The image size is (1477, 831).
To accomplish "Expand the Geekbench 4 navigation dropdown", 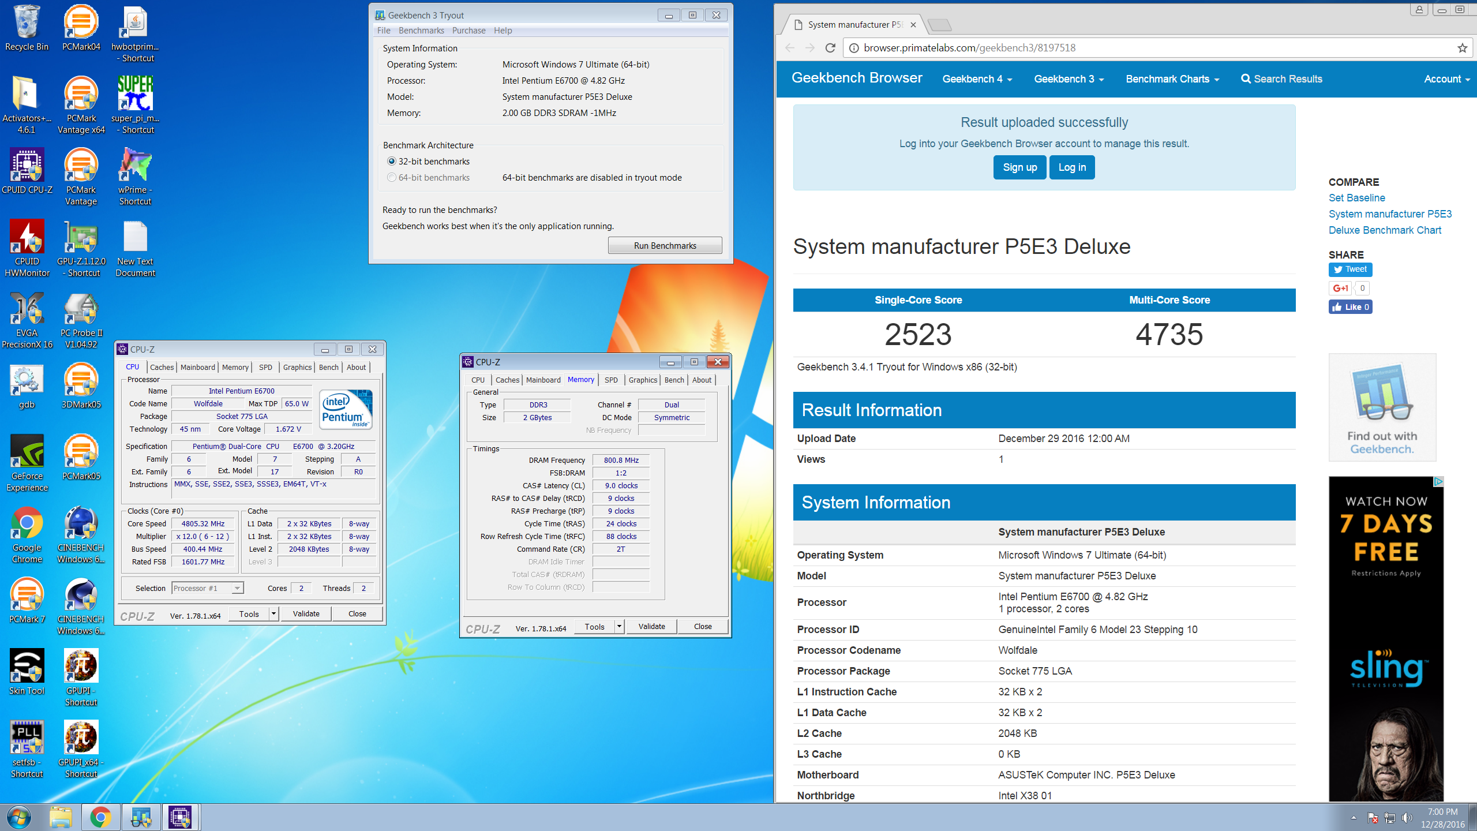I will click(x=977, y=79).
